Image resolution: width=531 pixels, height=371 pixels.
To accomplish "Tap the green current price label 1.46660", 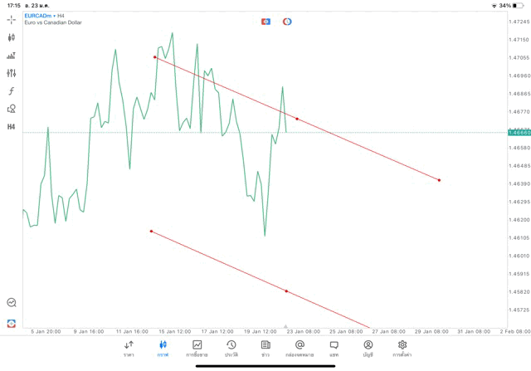I will click(x=519, y=132).
